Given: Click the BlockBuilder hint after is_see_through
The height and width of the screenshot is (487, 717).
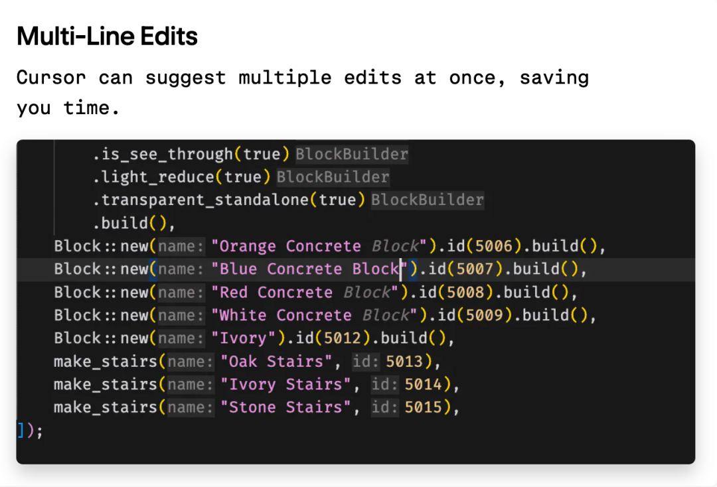Looking at the screenshot, I should point(352,155).
